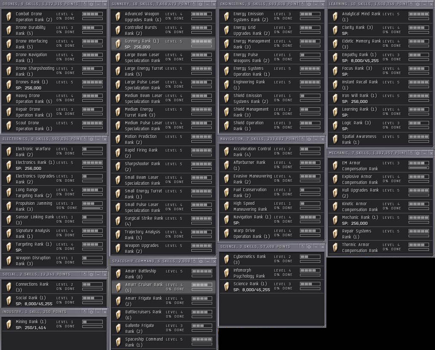Screen dimensions: 435x350
Task: Click the EM Armor Compensation skill book icon
Action: 335,166
